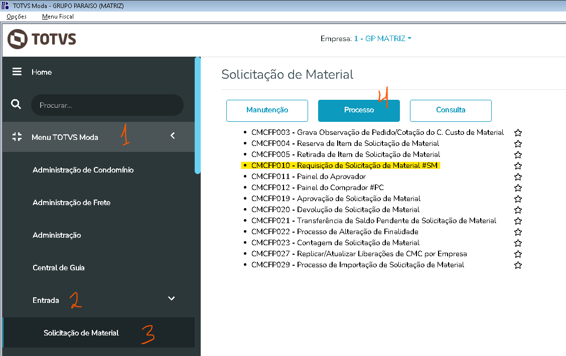The height and width of the screenshot is (356, 566).
Task: Star CMCFP011 Painel do Aprovador as favorite
Action: pyautogui.click(x=518, y=176)
